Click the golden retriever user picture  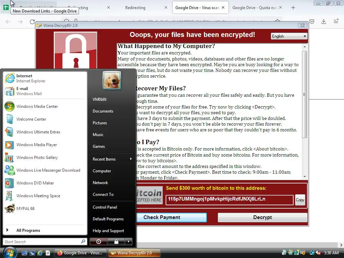(x=112, y=81)
